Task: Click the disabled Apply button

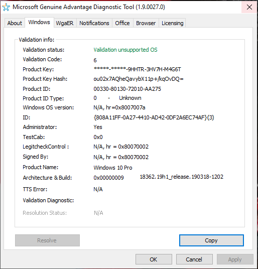Action: 235,259
